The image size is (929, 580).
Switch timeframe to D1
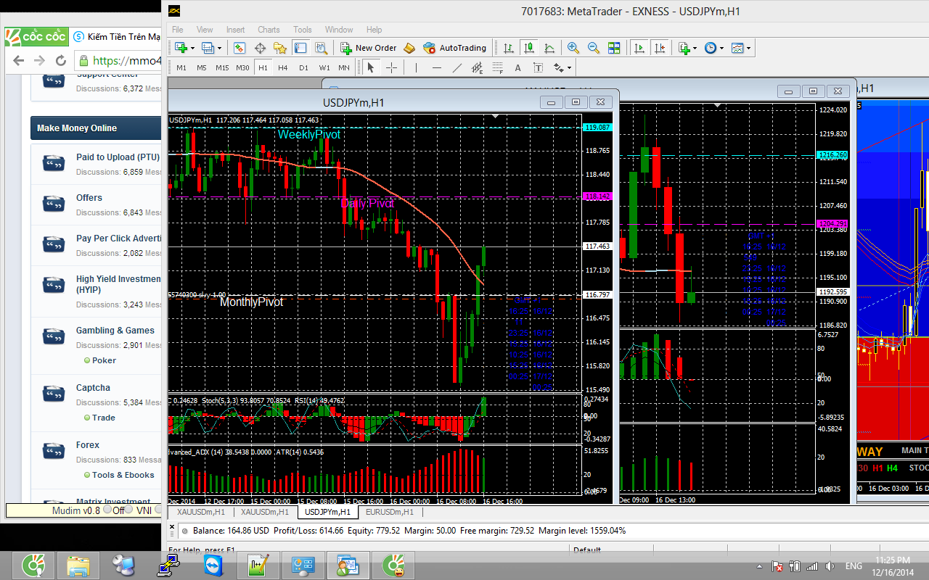303,67
